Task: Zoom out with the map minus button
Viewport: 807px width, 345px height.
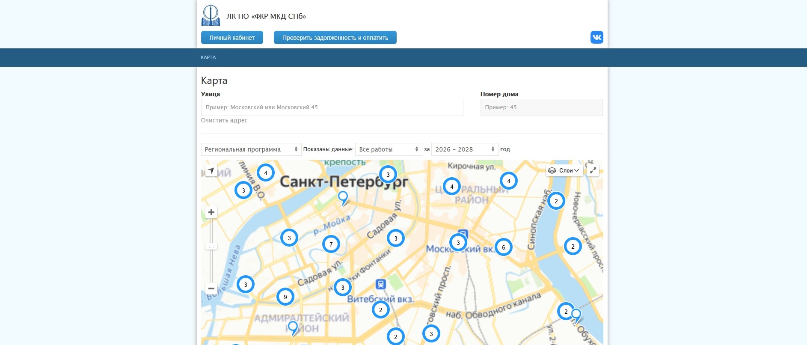Action: [x=211, y=288]
